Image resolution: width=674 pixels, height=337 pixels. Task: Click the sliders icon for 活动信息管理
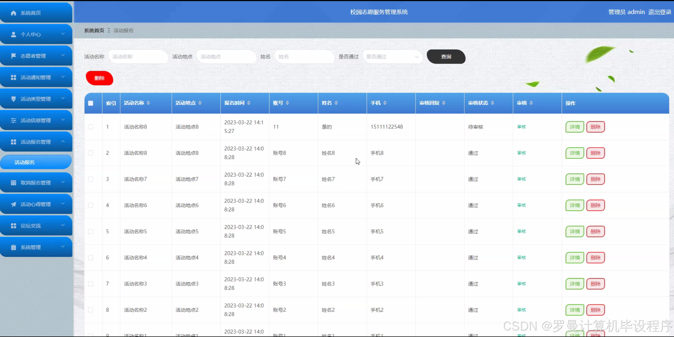tap(13, 120)
